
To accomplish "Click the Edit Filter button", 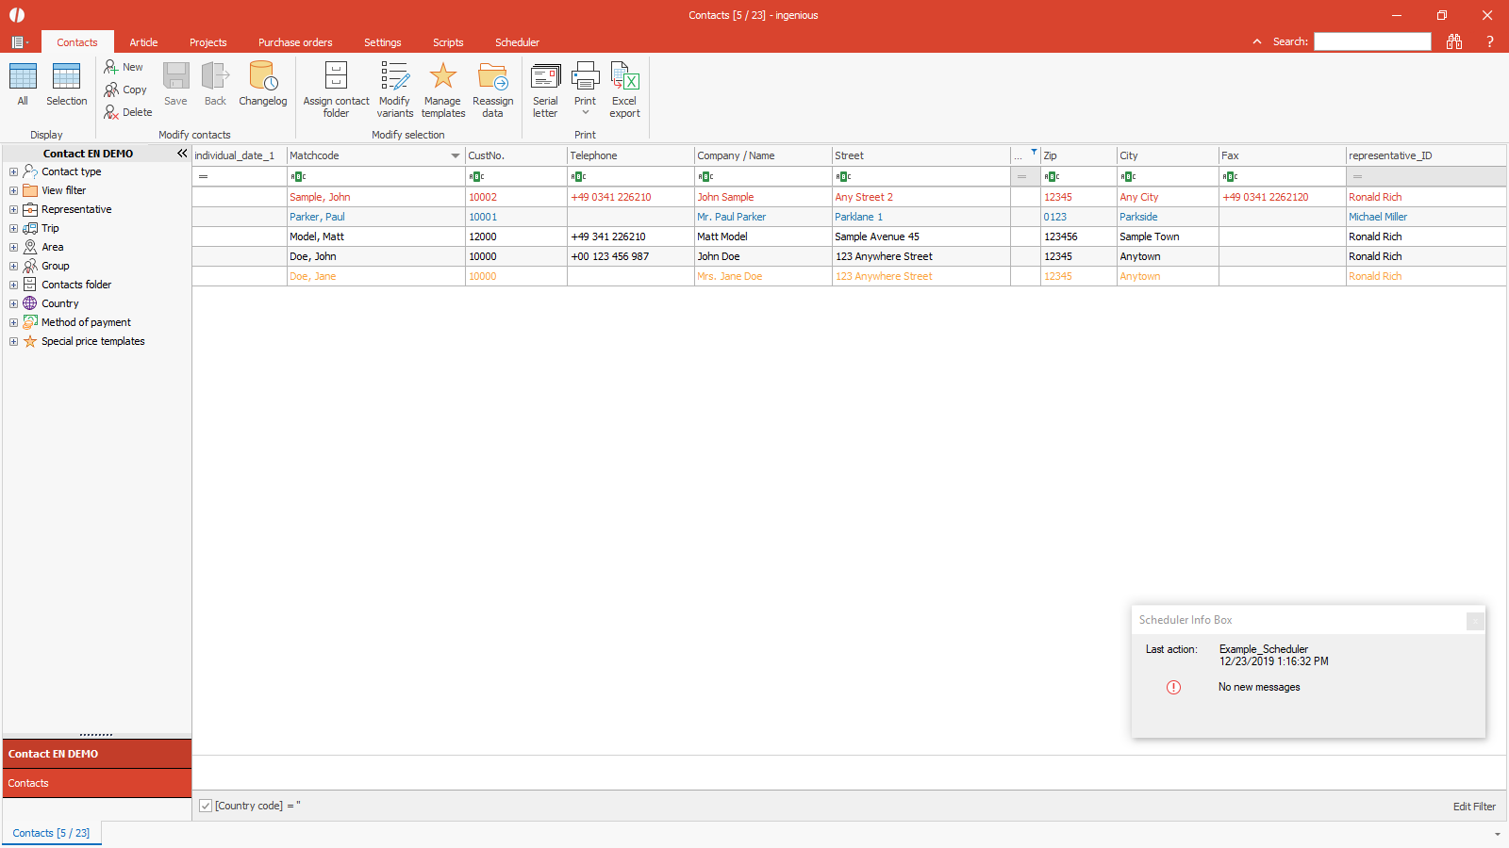I will 1473,807.
